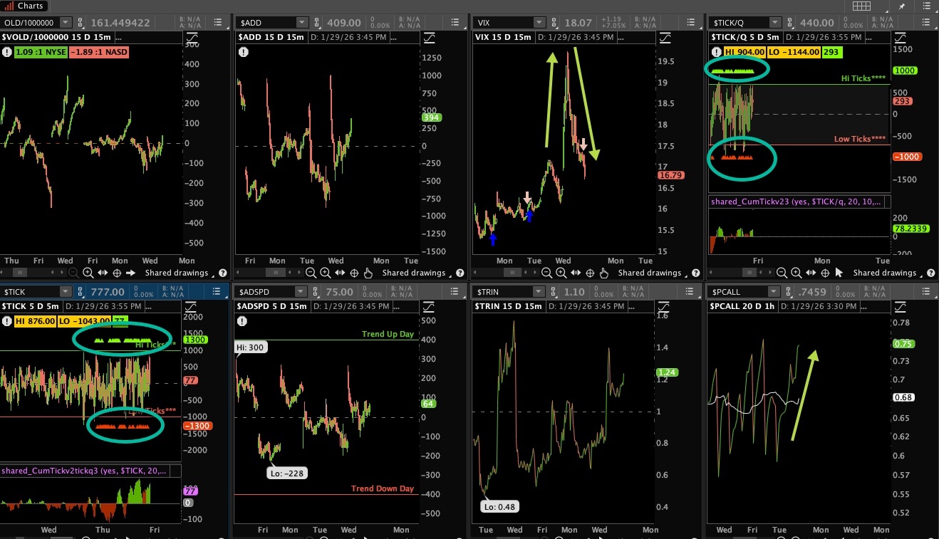Select the hand pan tool under the VIX chart
The image size is (939, 539).
pos(604,273)
